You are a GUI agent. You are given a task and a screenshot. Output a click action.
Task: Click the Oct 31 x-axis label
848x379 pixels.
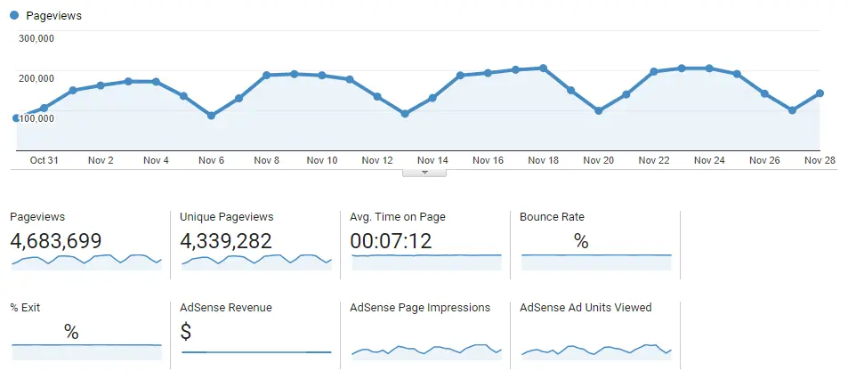44,160
